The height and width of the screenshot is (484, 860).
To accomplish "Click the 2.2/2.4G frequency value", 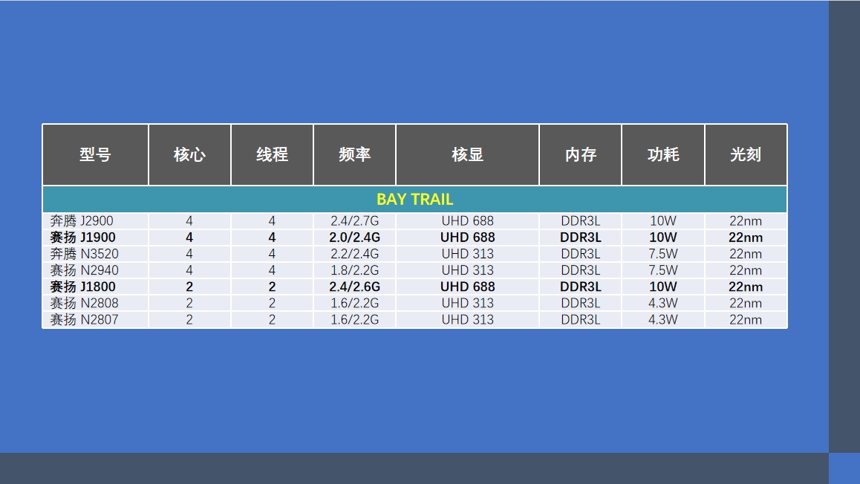I will click(355, 254).
